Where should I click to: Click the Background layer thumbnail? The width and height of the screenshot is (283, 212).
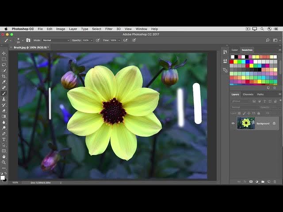tap(246, 123)
